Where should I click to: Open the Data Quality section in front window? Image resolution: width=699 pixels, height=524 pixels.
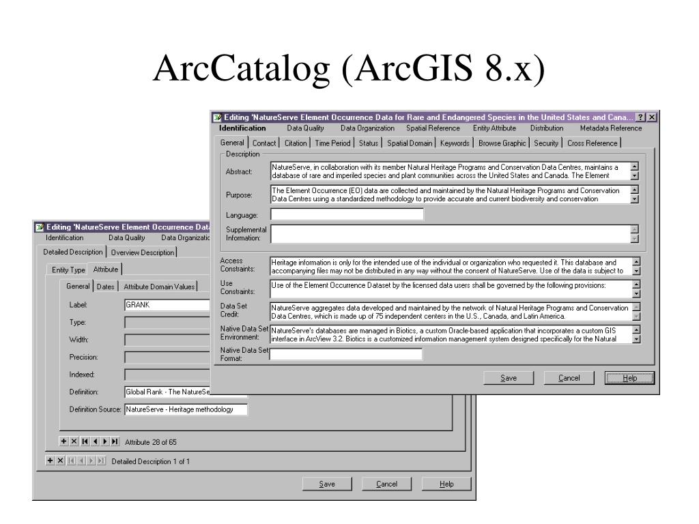(x=305, y=128)
